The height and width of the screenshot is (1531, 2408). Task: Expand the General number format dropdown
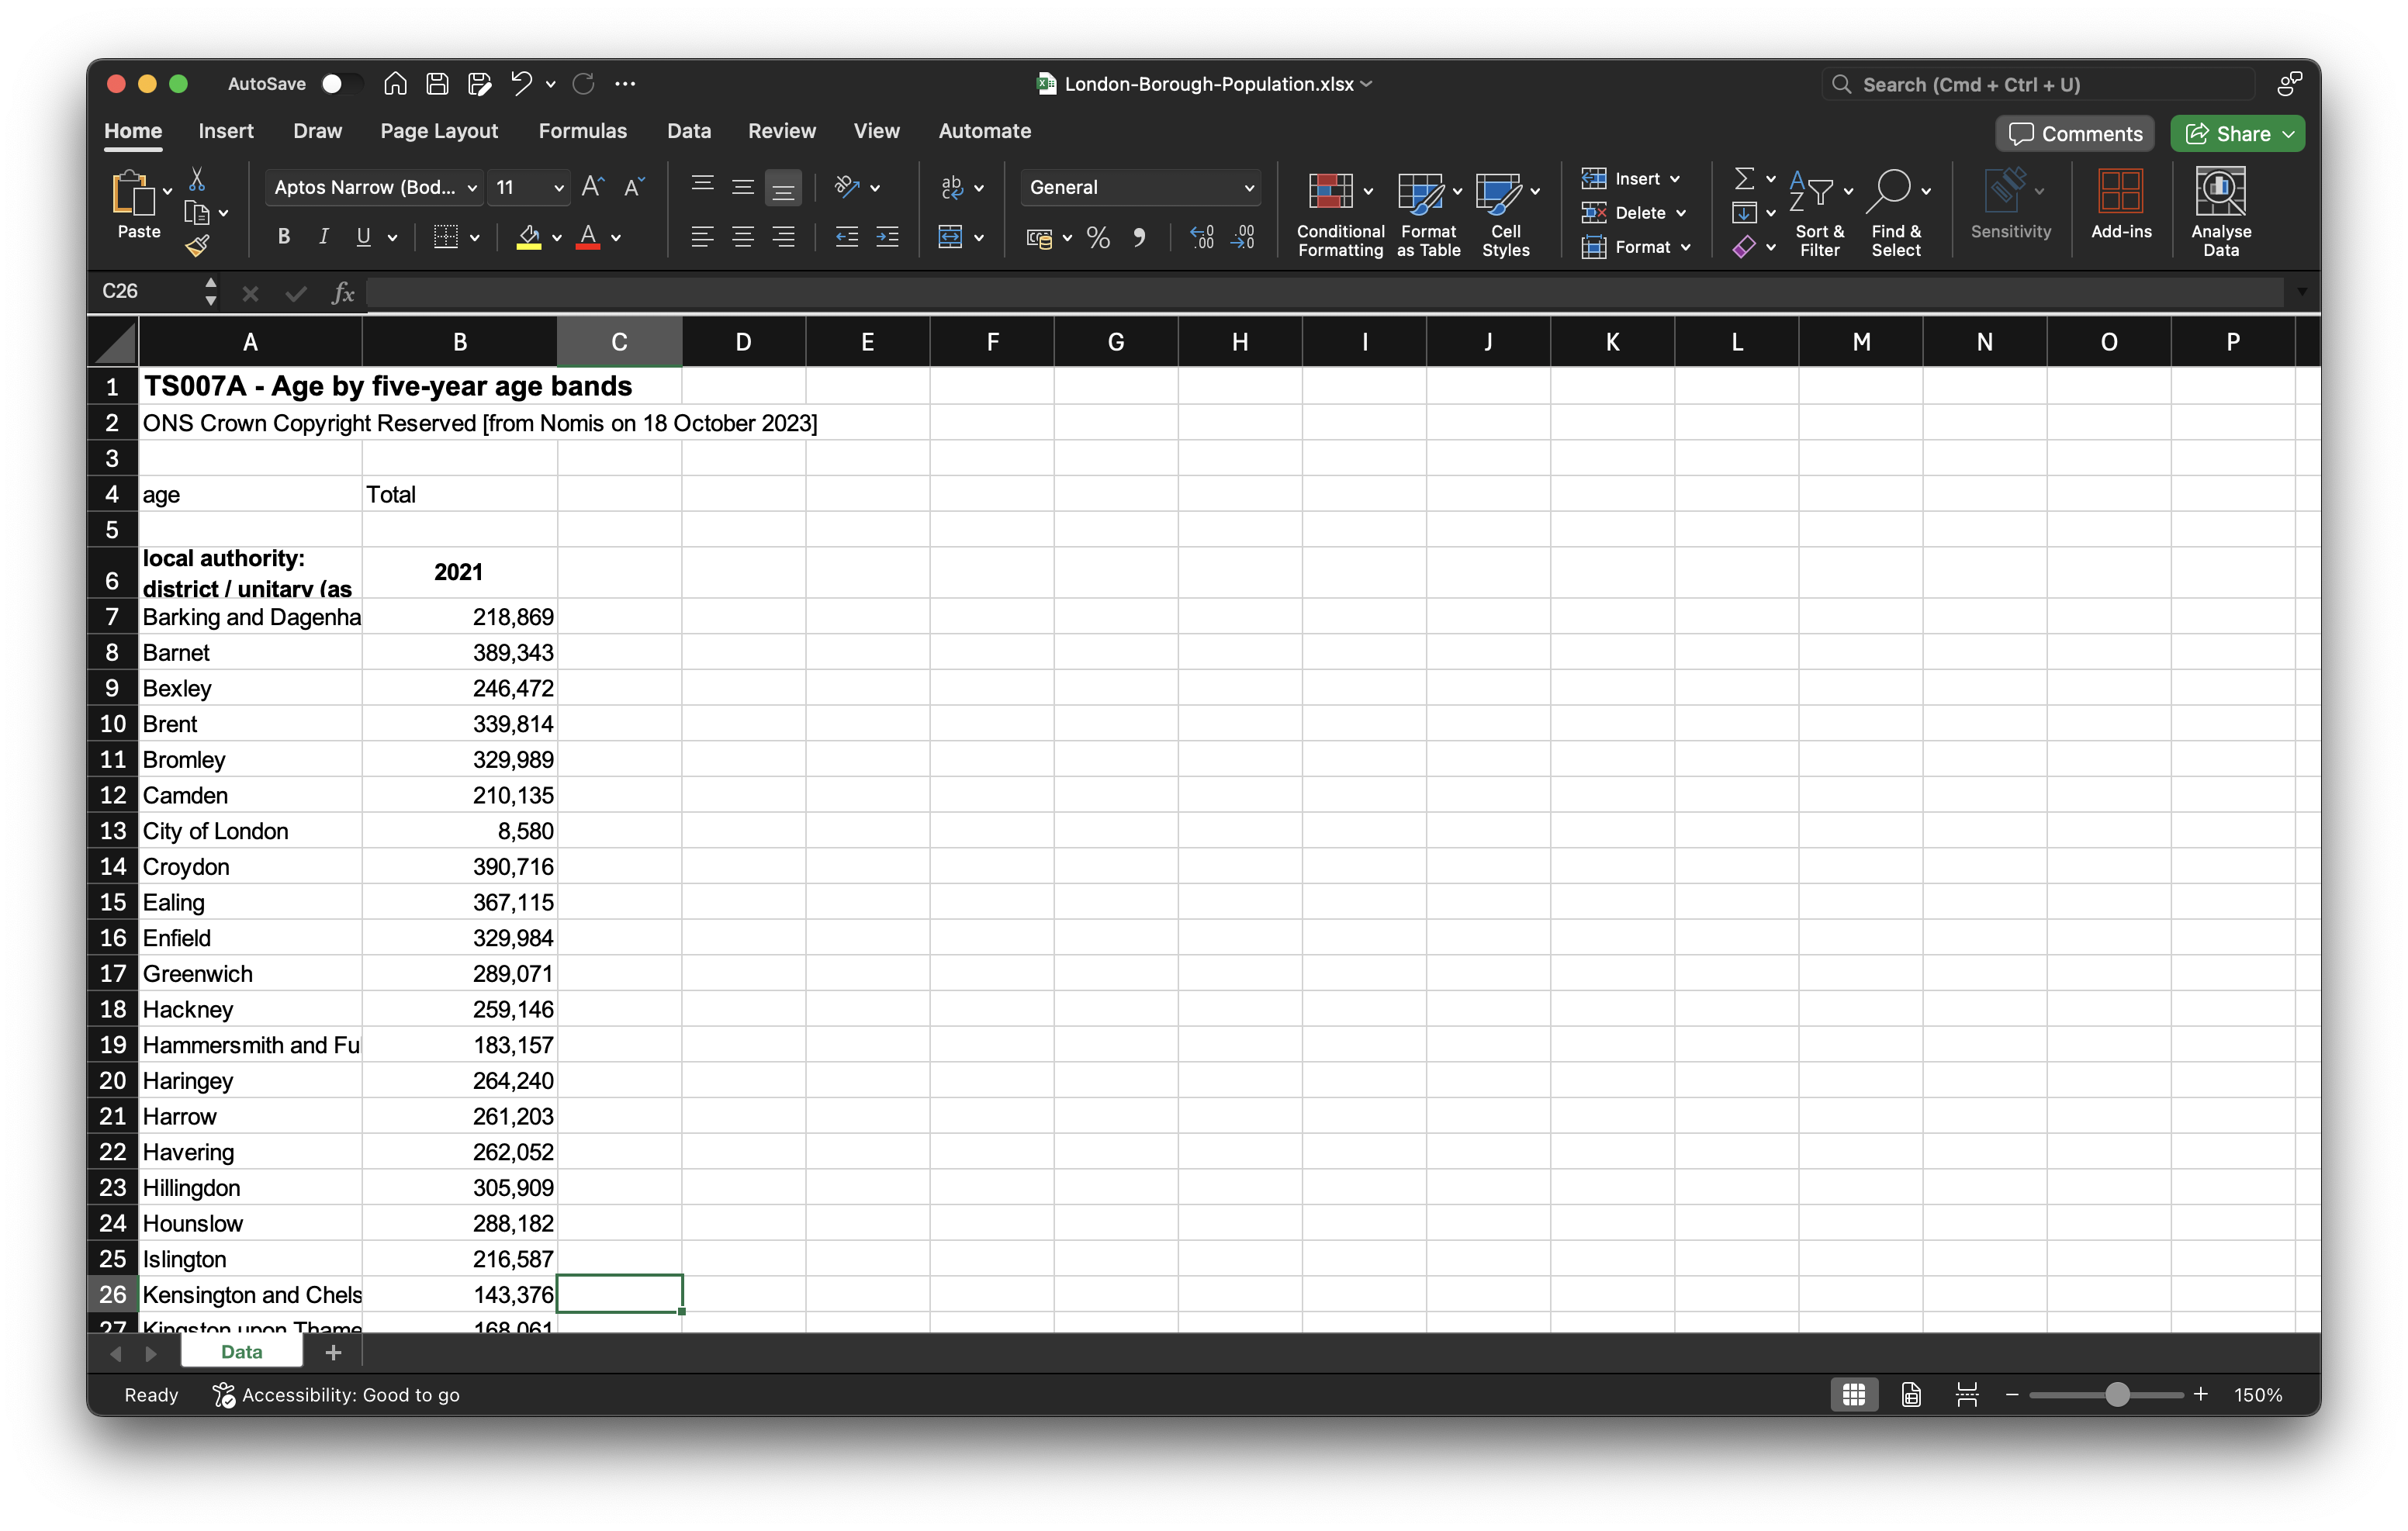[1248, 187]
